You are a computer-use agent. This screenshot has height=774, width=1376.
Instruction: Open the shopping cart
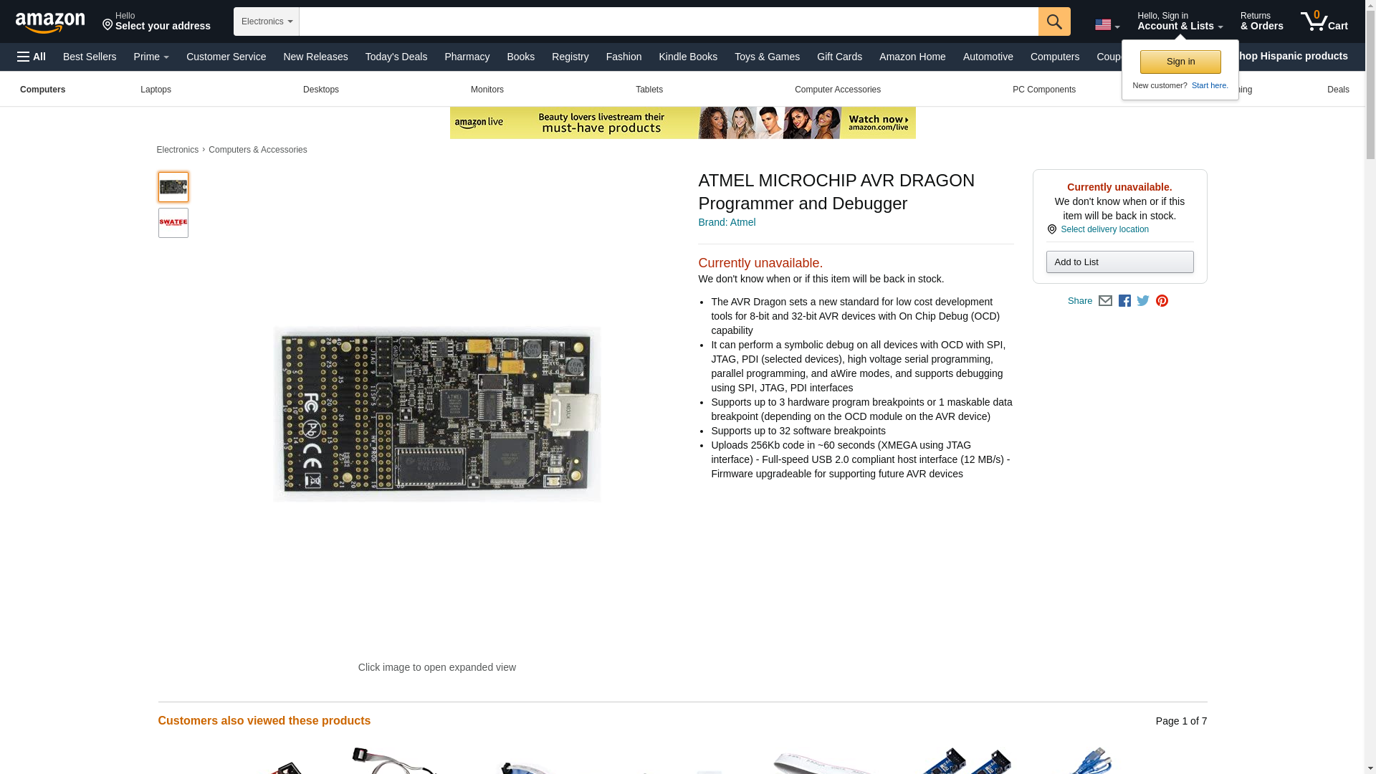pyautogui.click(x=1324, y=21)
